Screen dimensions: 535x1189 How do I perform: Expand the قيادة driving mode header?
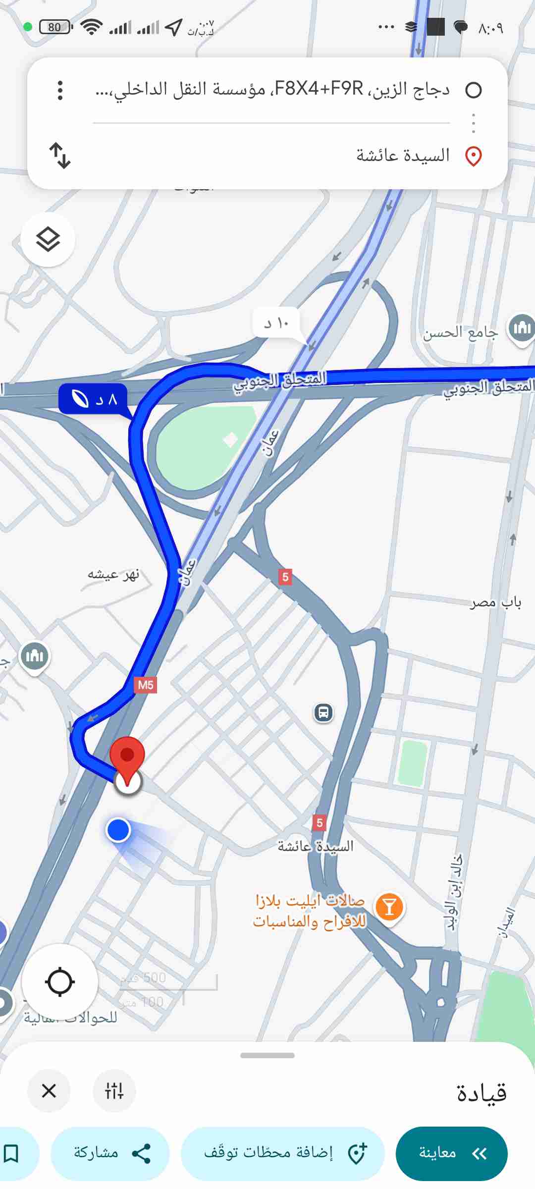tap(481, 1092)
